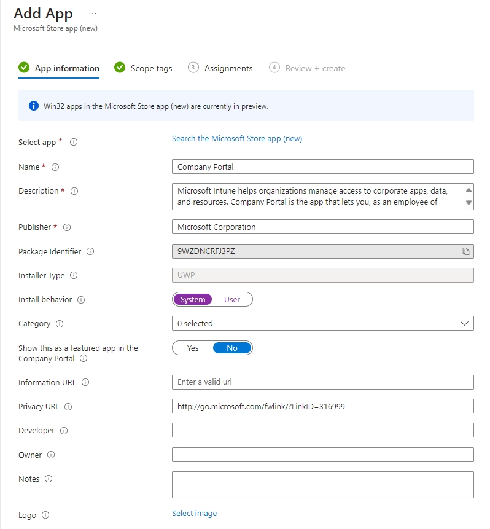Click the info icon next to Description
This screenshot has width=490, height=529.
(74, 191)
